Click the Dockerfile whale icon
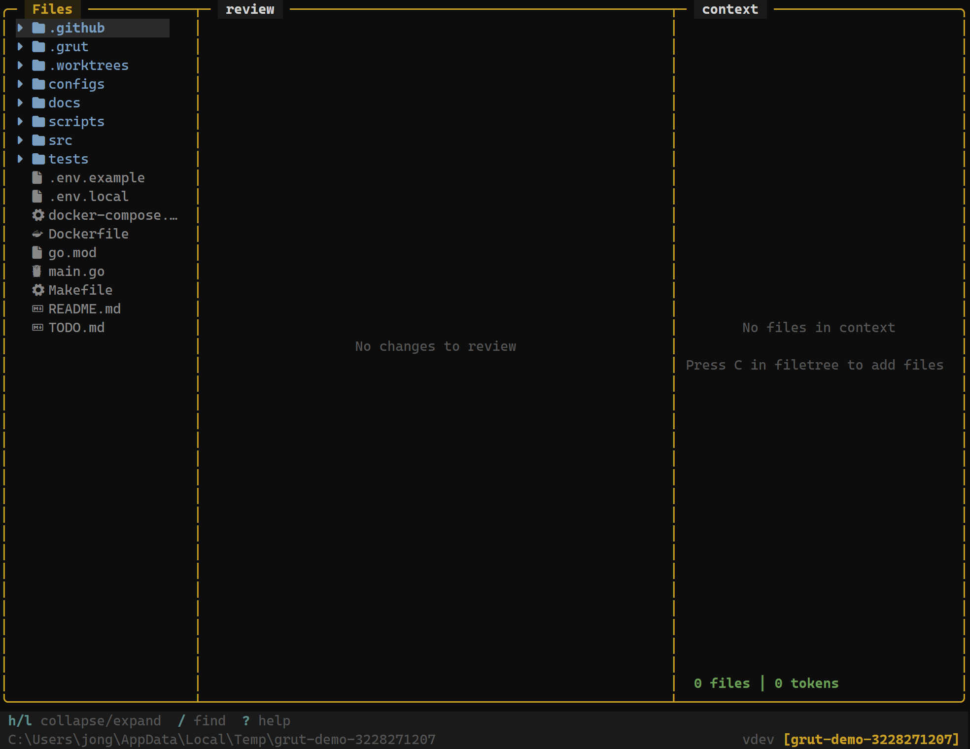Viewport: 970px width, 749px height. click(37, 234)
